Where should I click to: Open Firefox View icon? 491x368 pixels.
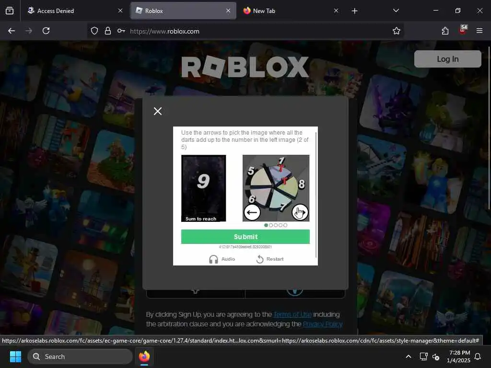10,11
